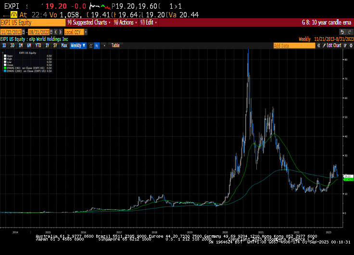Click the Edit Chart button
Screen dimensions: 354x255
[x=332, y=45]
